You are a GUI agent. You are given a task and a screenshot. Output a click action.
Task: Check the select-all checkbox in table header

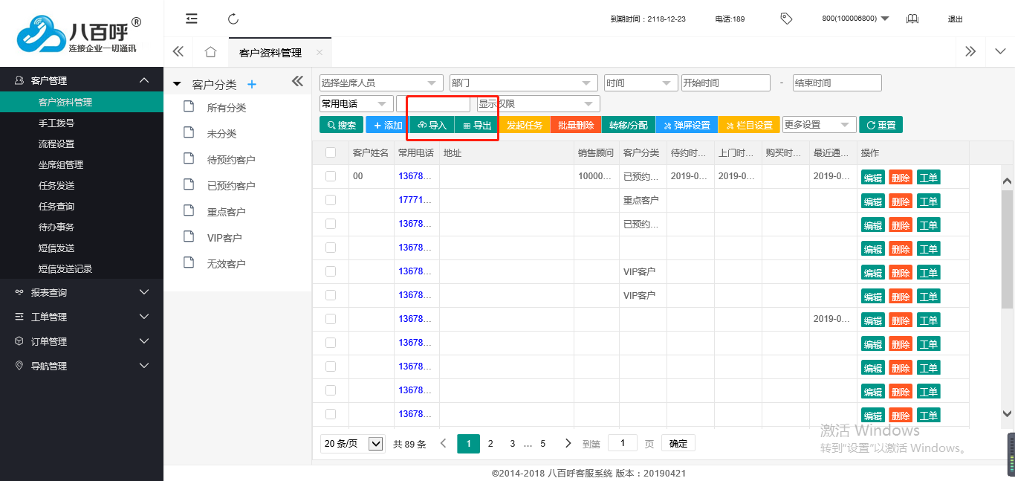[x=331, y=152]
